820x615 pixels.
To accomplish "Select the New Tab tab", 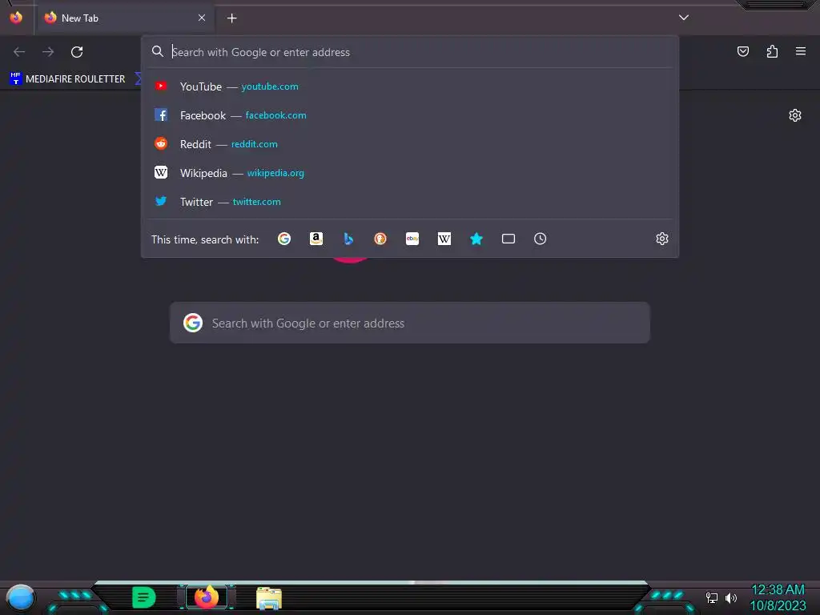I will [x=124, y=18].
